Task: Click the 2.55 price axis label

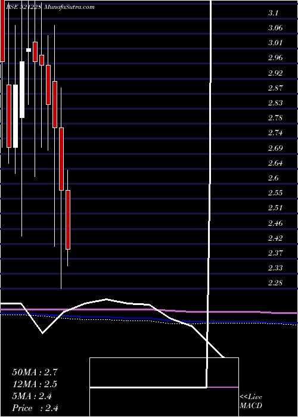Action: click(275, 193)
